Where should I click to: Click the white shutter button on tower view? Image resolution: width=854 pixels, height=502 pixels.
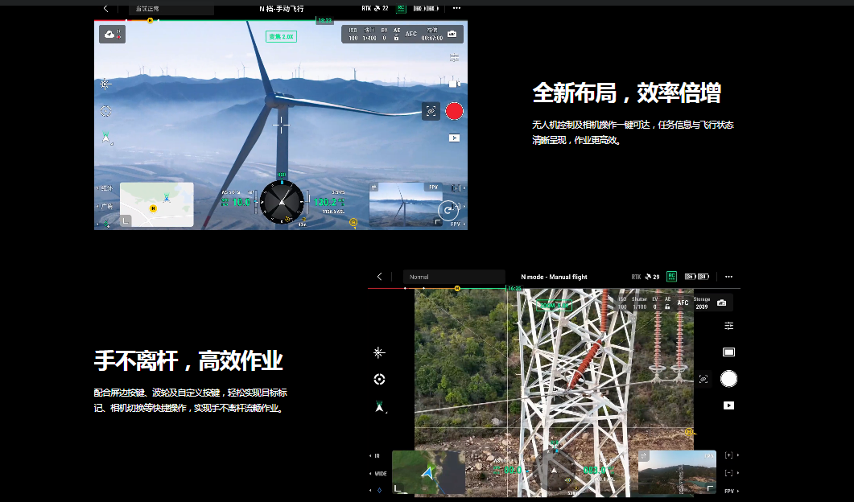click(x=728, y=378)
